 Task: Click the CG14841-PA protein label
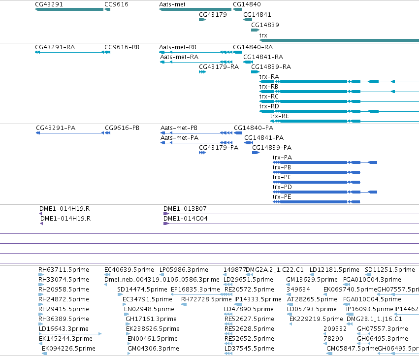(x=264, y=138)
